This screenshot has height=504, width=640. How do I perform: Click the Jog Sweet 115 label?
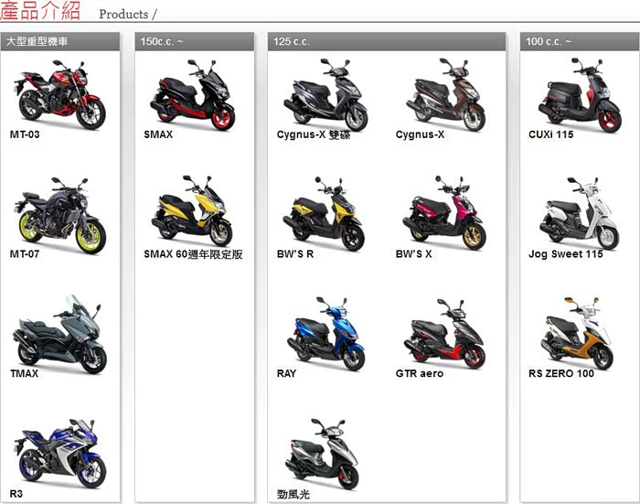[565, 254]
